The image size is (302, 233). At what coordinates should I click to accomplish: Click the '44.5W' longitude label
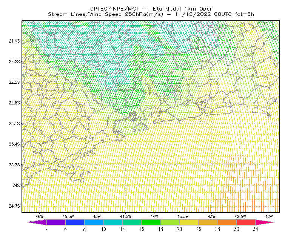pos(125,216)
